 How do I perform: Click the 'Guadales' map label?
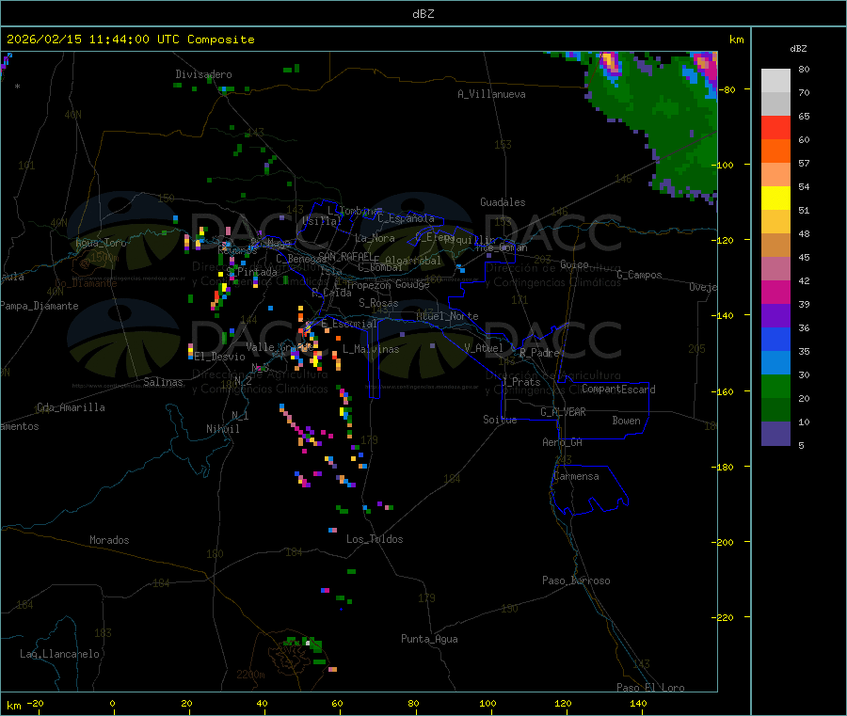[x=503, y=202]
